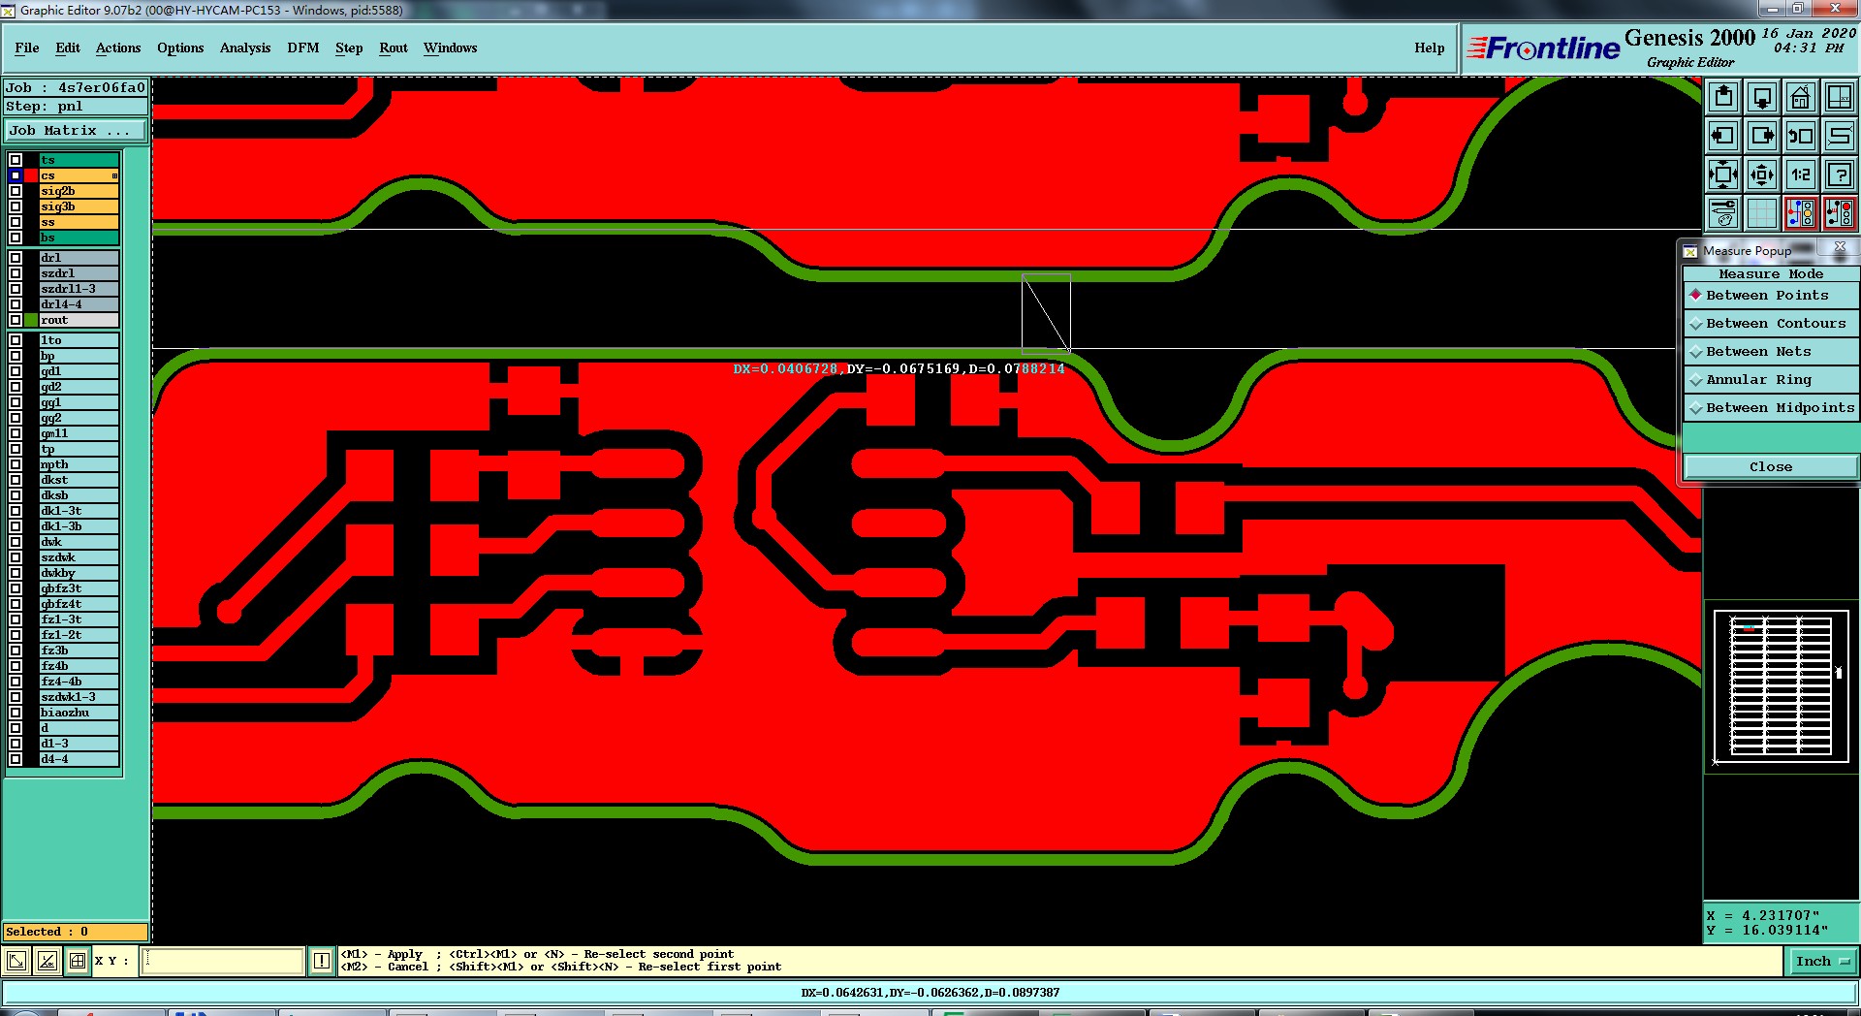Screen dimensions: 1861x1016
Task: Select Between Contours measure mode
Action: 1771,324
